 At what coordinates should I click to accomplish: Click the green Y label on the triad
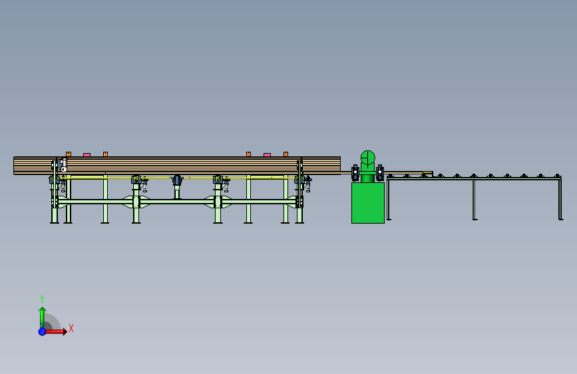point(42,299)
